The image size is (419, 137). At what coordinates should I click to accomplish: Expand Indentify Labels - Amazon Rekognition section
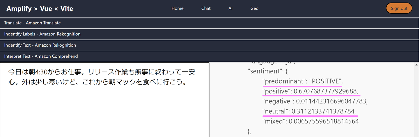(42, 34)
